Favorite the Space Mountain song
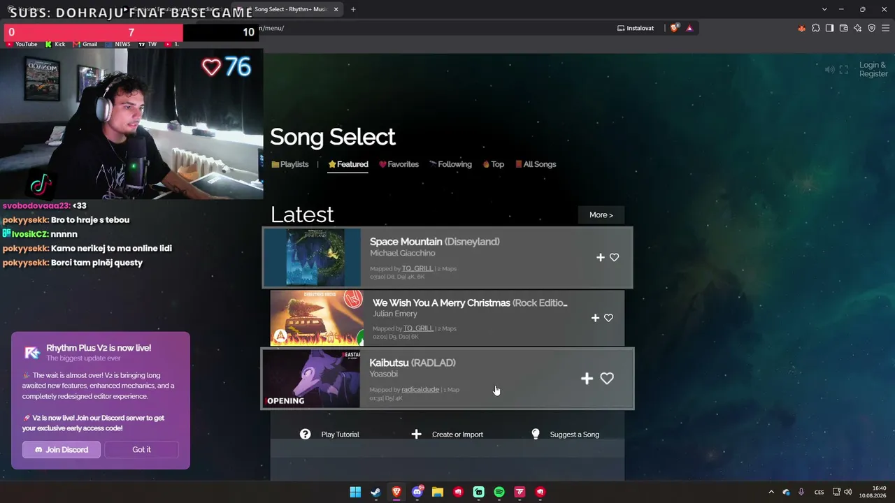 pyautogui.click(x=614, y=257)
